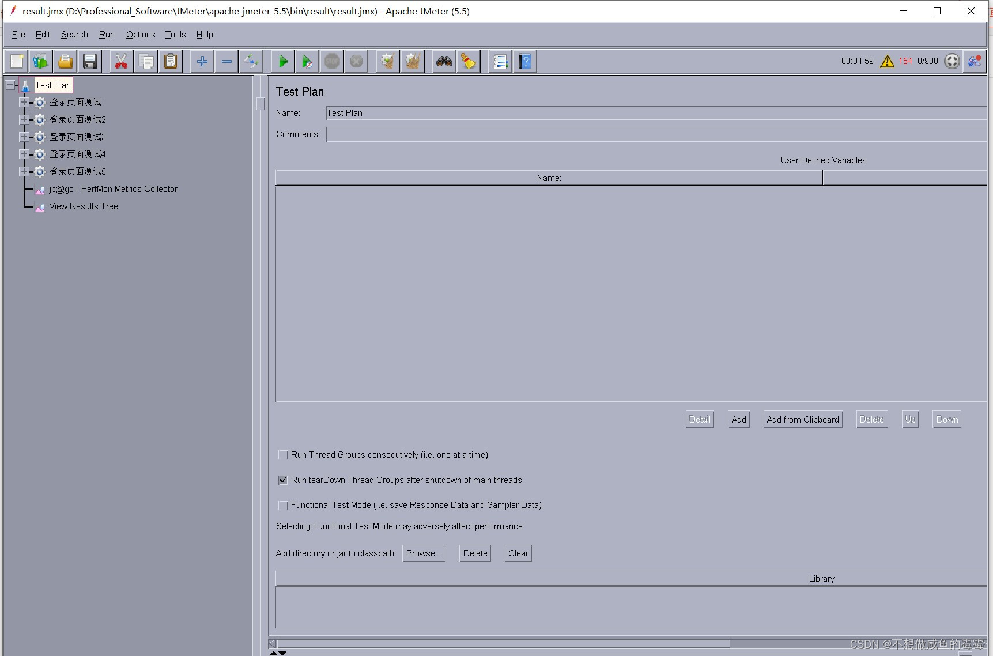Image resolution: width=993 pixels, height=656 pixels.
Task: Disable Run tearDown Thread Groups after shutdown
Action: pos(283,480)
